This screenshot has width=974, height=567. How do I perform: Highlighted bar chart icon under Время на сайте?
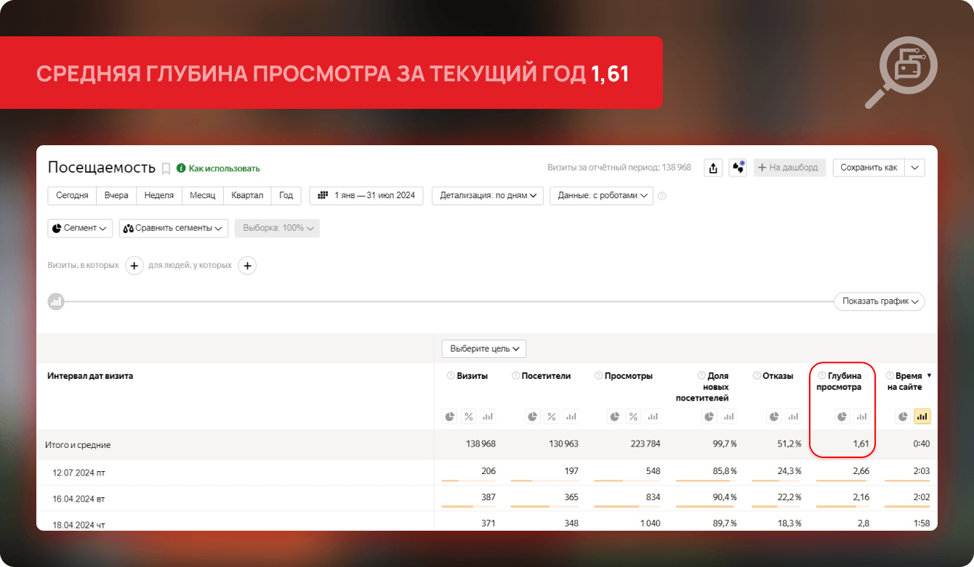tap(922, 417)
